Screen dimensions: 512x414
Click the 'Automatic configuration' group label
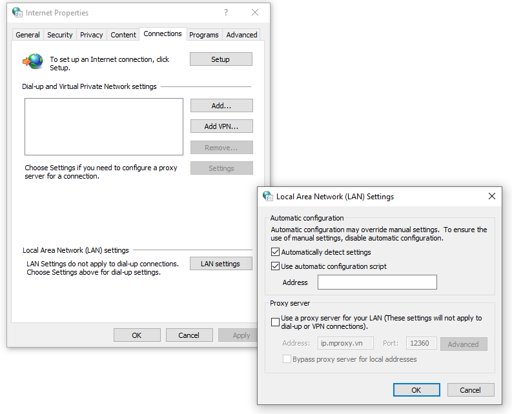(x=307, y=218)
